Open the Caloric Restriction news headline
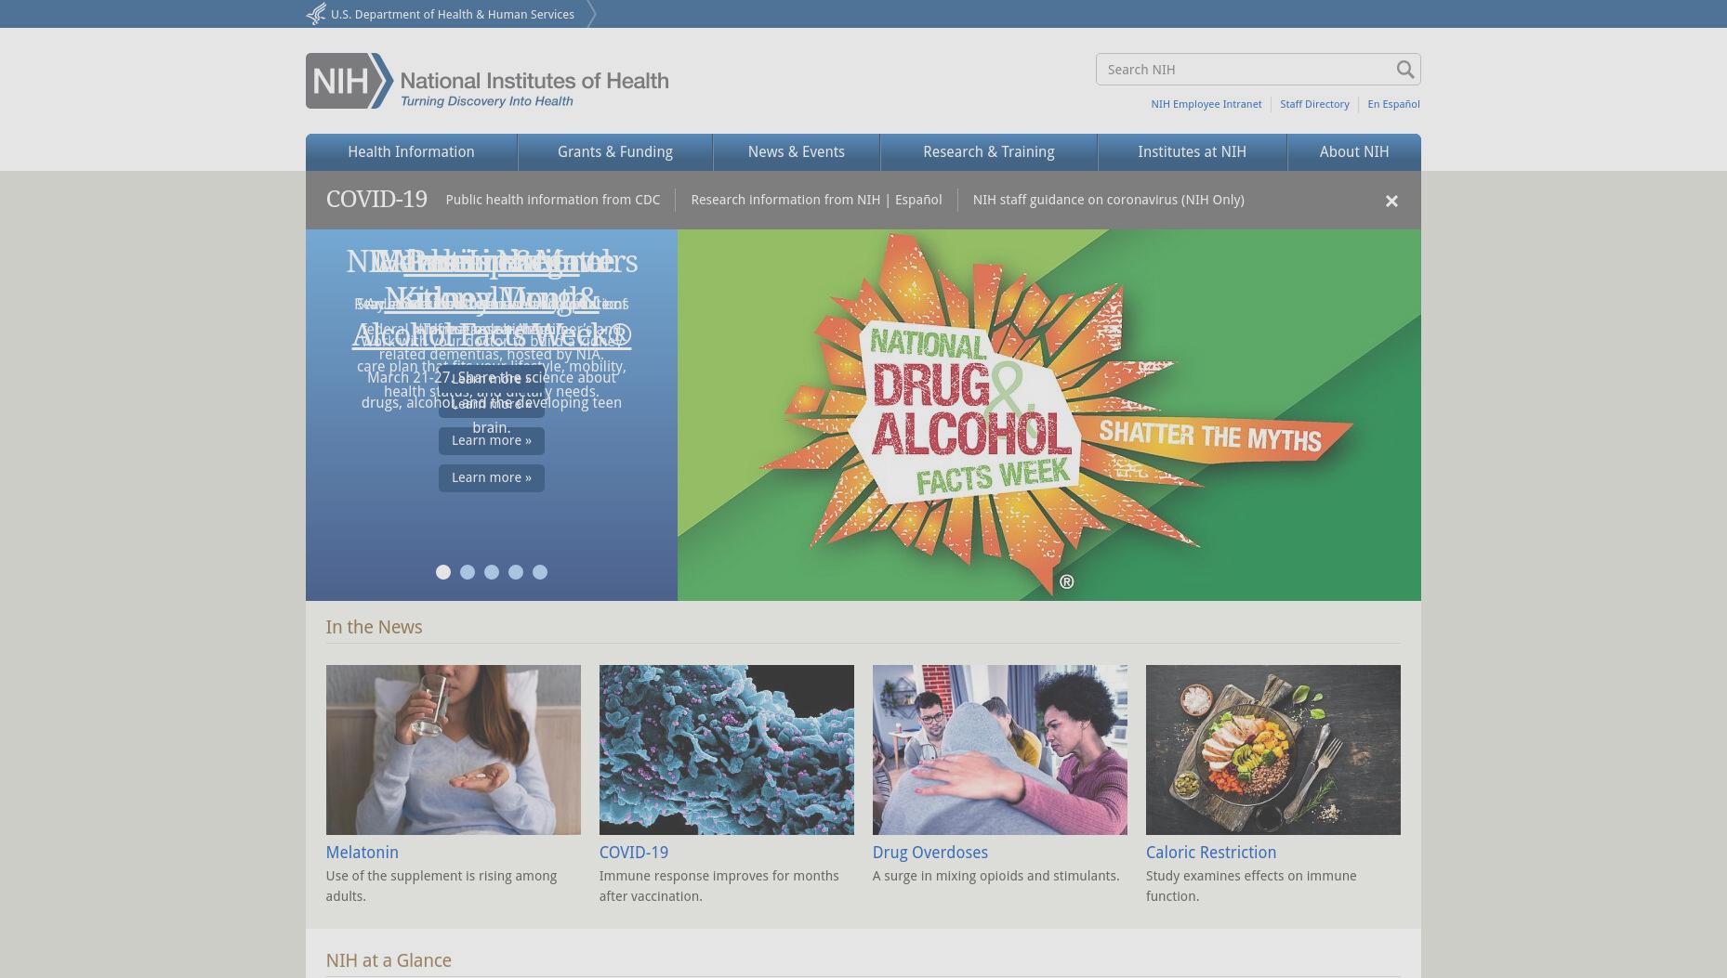 [x=1211, y=853]
